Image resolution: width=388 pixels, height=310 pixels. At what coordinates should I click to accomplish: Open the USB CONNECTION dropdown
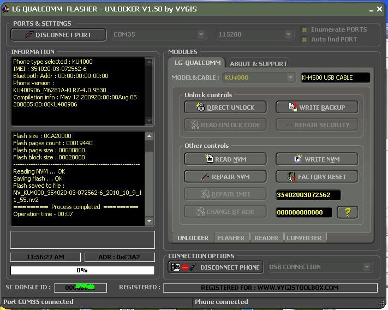367,267
